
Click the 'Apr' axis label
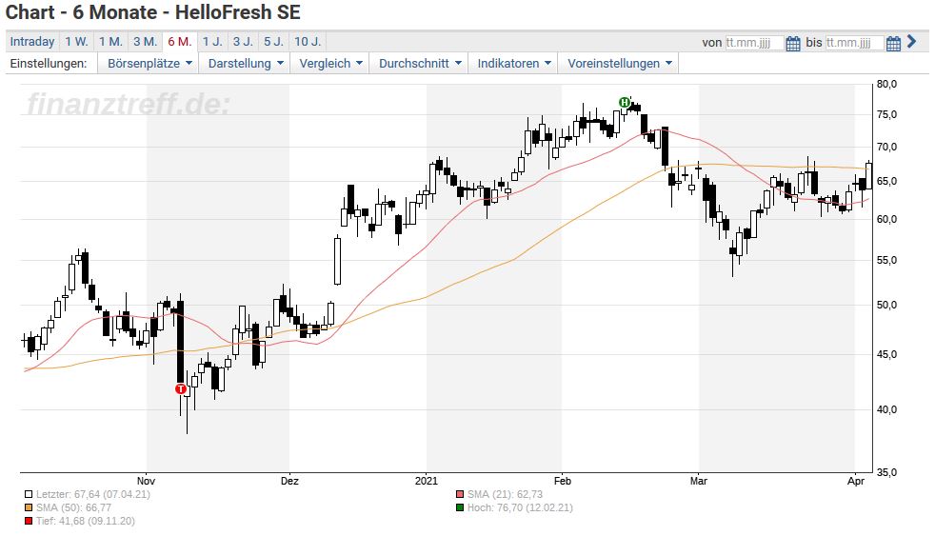tap(856, 481)
